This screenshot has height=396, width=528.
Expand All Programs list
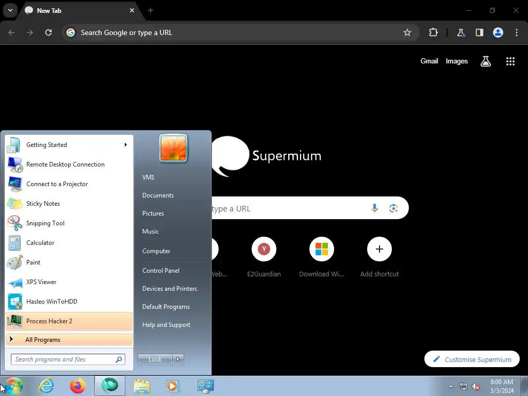pos(69,339)
